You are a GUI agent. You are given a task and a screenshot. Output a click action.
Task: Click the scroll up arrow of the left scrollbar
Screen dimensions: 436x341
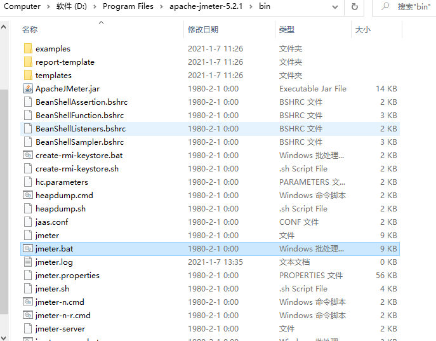click(4, 27)
